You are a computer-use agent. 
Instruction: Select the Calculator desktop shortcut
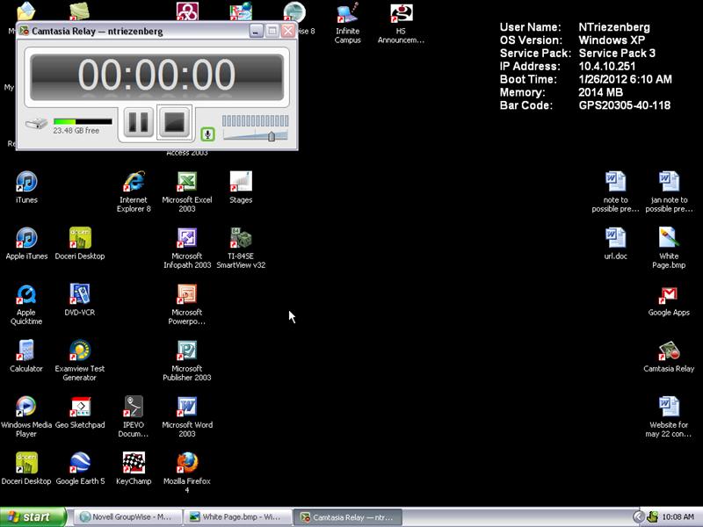(x=26, y=357)
